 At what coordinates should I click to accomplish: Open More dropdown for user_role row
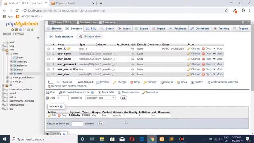[x=218, y=74]
